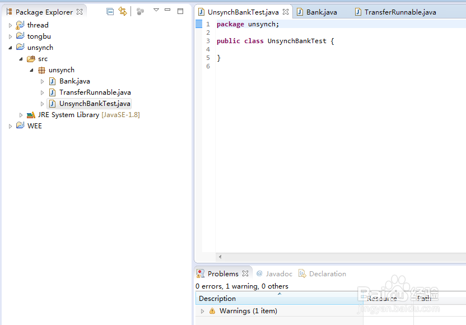Switch to UnsynchBankTest.java editor tab
Screen dimensions: 466x325
pos(243,12)
